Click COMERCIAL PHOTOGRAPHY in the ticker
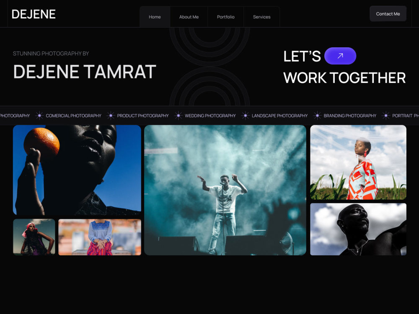The width and height of the screenshot is (419, 314). coord(73,116)
